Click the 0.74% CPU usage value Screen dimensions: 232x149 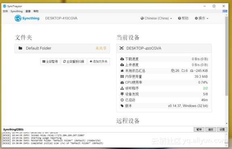coord(203,82)
